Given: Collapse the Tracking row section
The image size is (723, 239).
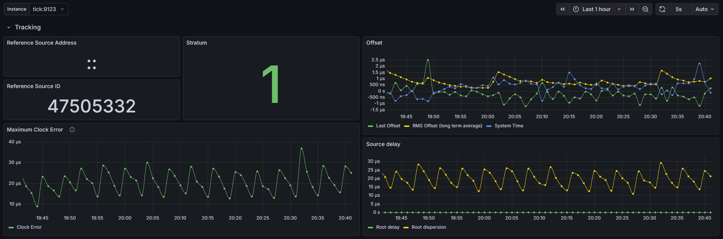Looking at the screenshot, I should tap(24, 27).
